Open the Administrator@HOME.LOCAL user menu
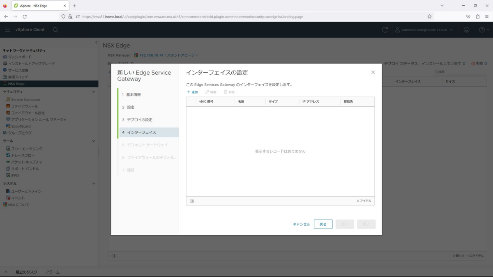 click(424, 30)
